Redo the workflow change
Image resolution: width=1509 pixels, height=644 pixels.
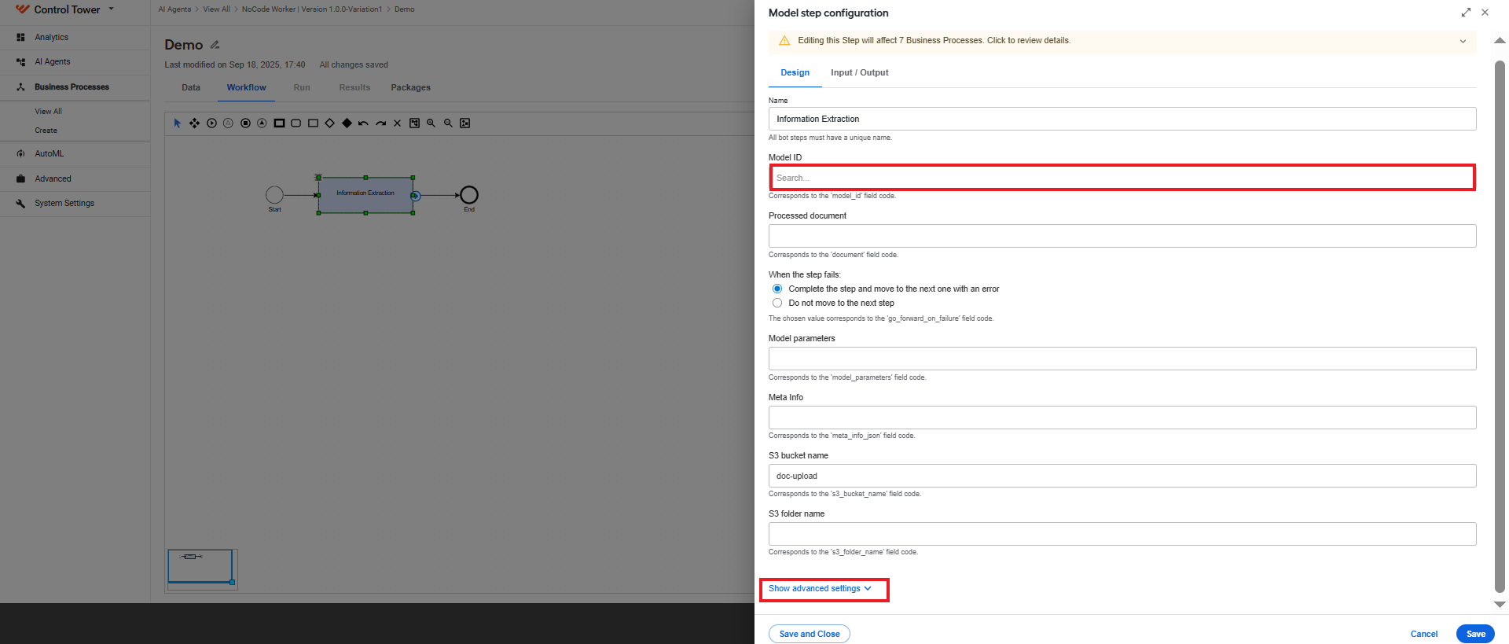pyautogui.click(x=380, y=123)
